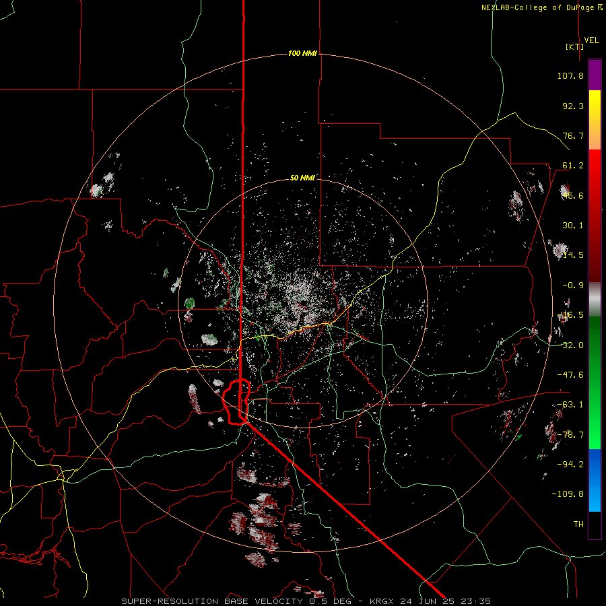
Task: Click the 61.2 velocity scale value
Action: [x=573, y=166]
